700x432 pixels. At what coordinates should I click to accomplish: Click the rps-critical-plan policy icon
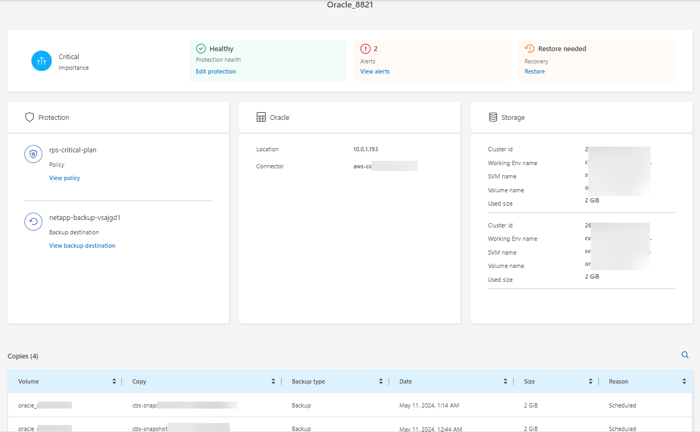click(x=34, y=154)
